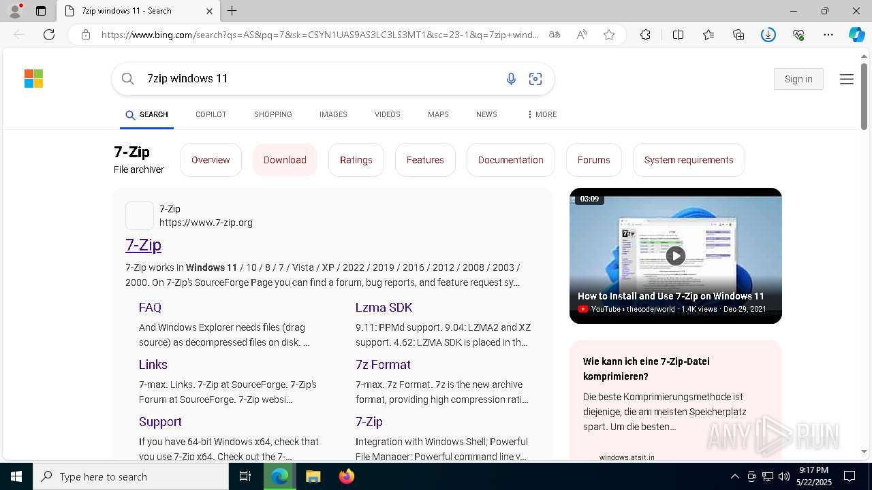The width and height of the screenshot is (872, 490).
Task: Open the Support sublink
Action: click(160, 422)
